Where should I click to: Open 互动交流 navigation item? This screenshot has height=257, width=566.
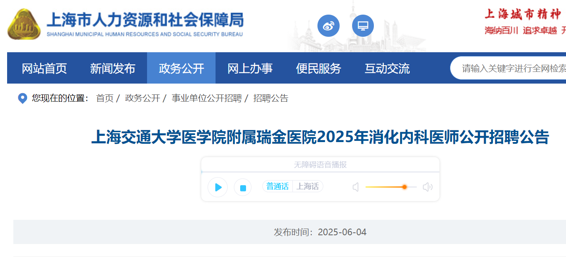387,68
